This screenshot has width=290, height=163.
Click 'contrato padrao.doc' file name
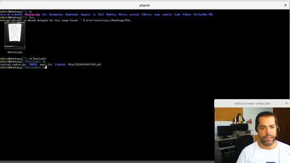point(13,64)
